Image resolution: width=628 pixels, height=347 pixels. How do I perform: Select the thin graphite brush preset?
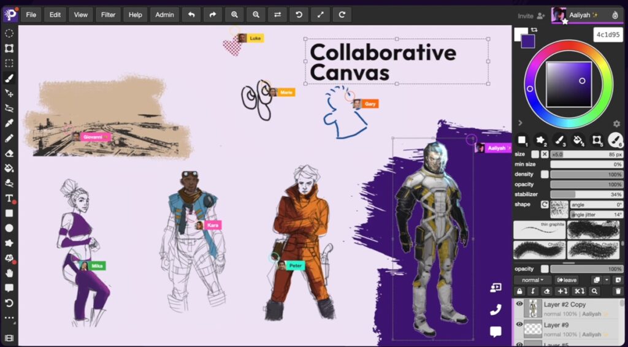[x=540, y=230]
